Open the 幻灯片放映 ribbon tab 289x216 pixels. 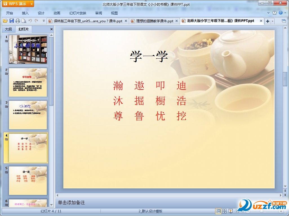tap(78, 13)
